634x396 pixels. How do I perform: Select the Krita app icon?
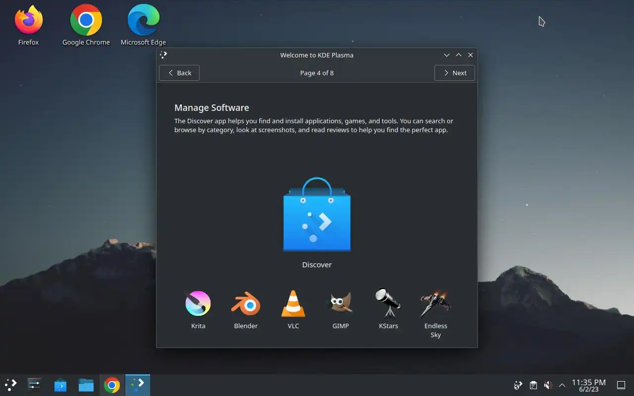[x=198, y=303]
